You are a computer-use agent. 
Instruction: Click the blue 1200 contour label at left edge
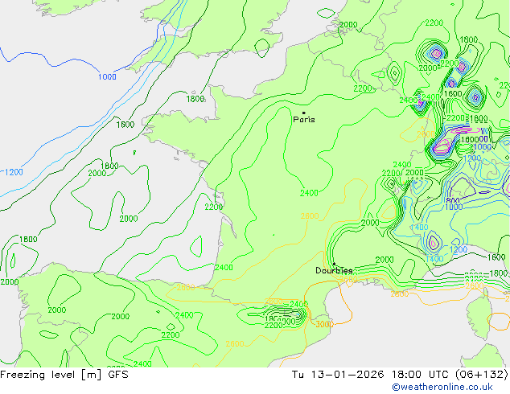tap(13, 172)
